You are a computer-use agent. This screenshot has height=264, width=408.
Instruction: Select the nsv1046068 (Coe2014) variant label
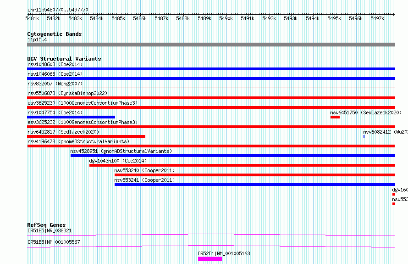point(55,74)
